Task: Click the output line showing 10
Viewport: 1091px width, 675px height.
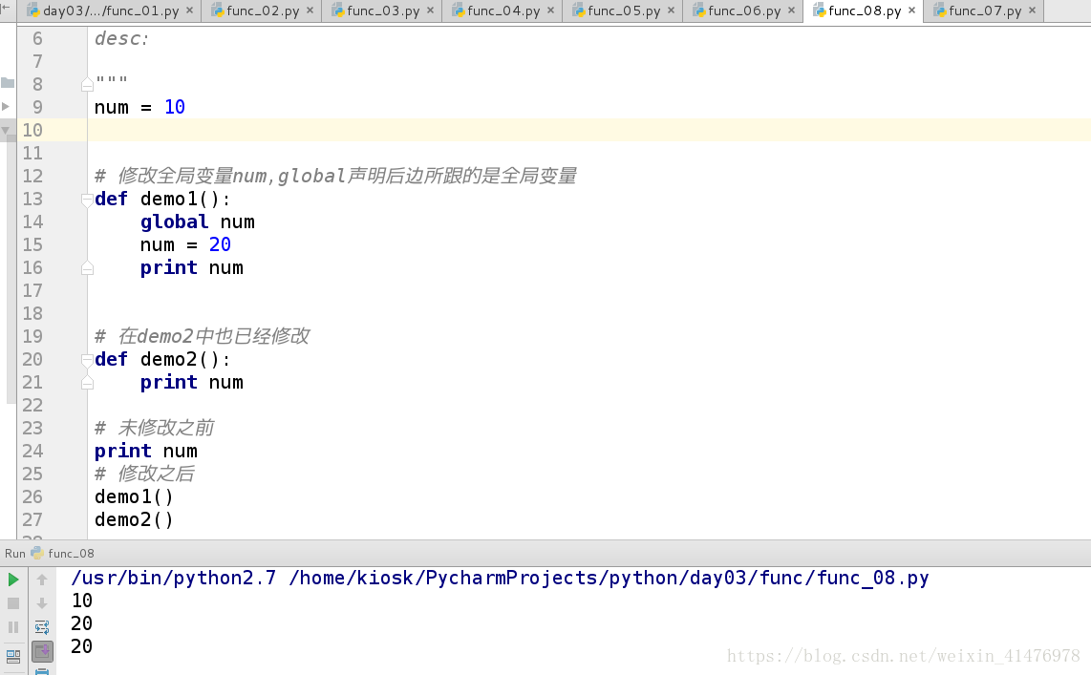Action: point(81,601)
